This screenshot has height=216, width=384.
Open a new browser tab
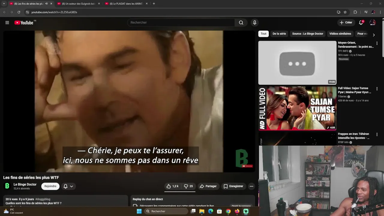pos(154,4)
